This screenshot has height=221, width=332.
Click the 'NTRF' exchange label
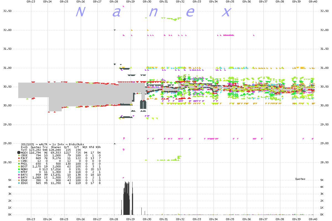pos(24,172)
